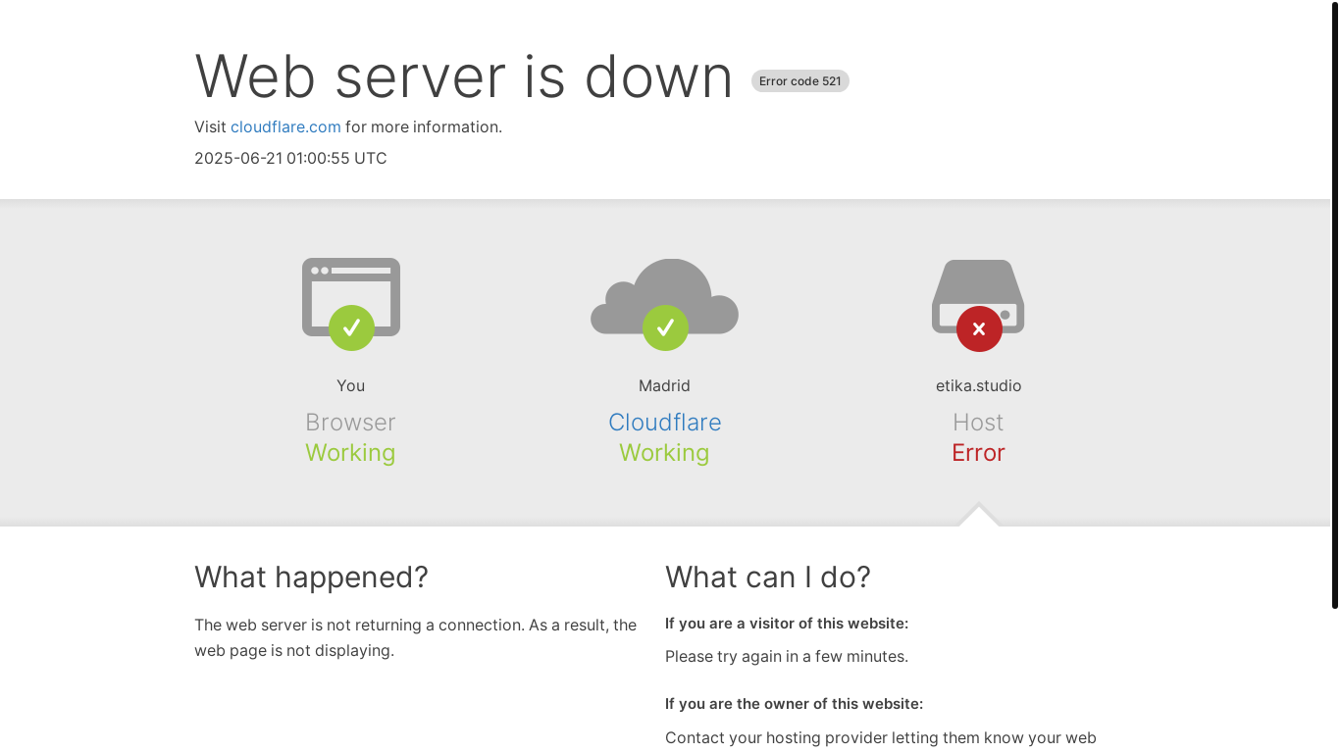
Task: Click the web server not returning connection paragraph
Action: 416,638
